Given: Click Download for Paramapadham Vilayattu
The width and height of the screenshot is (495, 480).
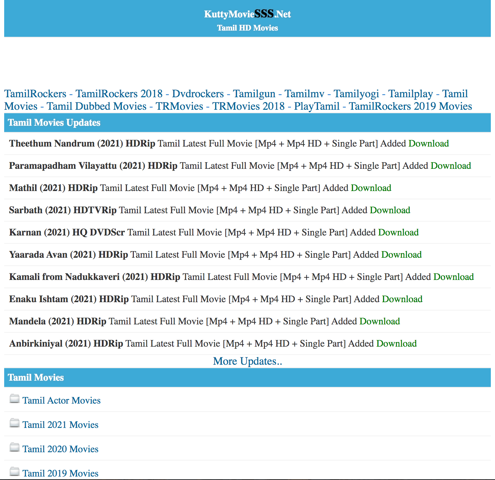Looking at the screenshot, I should pyautogui.click(x=451, y=166).
